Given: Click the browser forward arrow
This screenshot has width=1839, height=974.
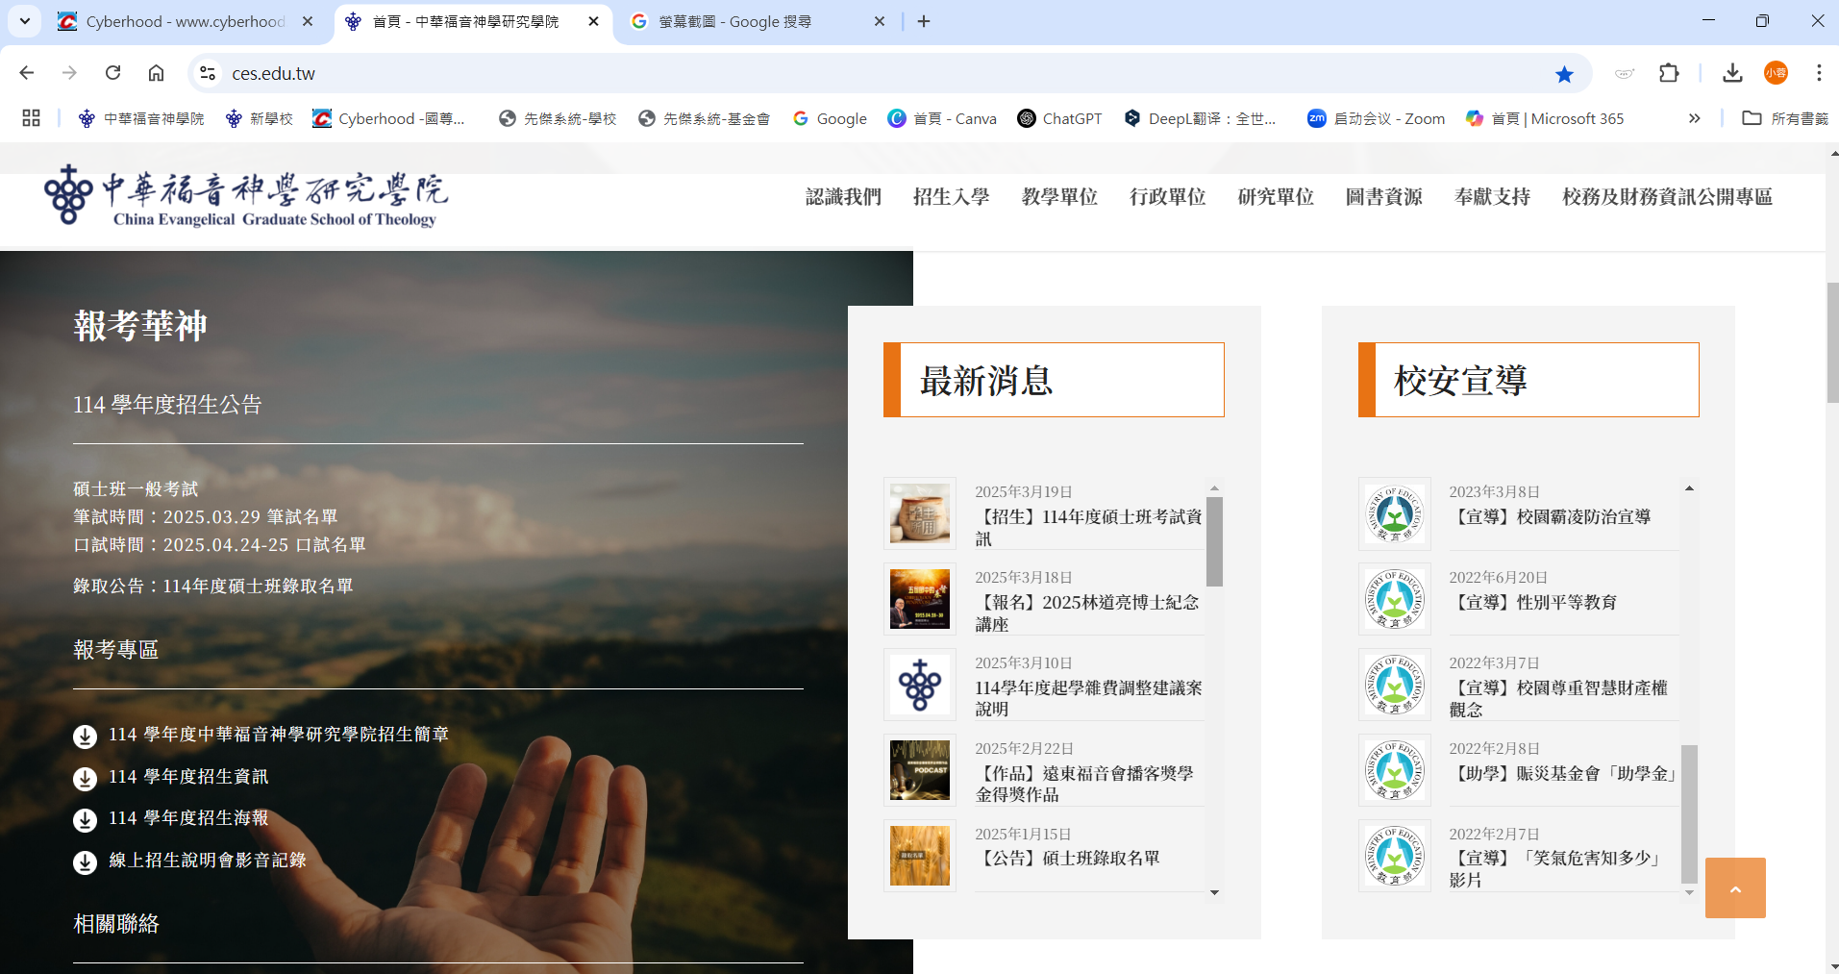Looking at the screenshot, I should point(69,73).
